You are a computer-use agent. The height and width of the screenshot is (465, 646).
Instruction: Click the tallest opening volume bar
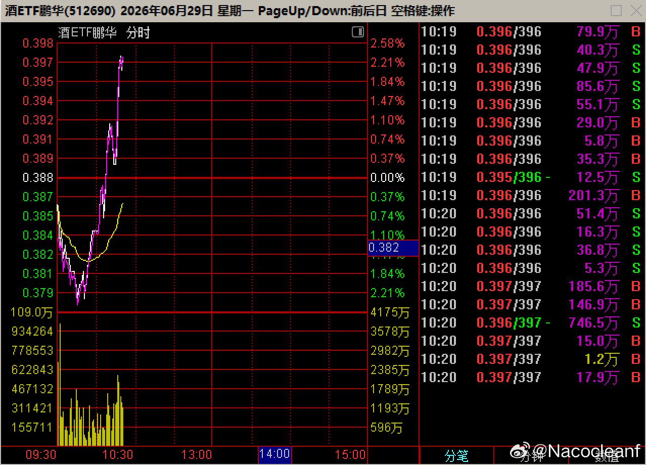click(60, 384)
